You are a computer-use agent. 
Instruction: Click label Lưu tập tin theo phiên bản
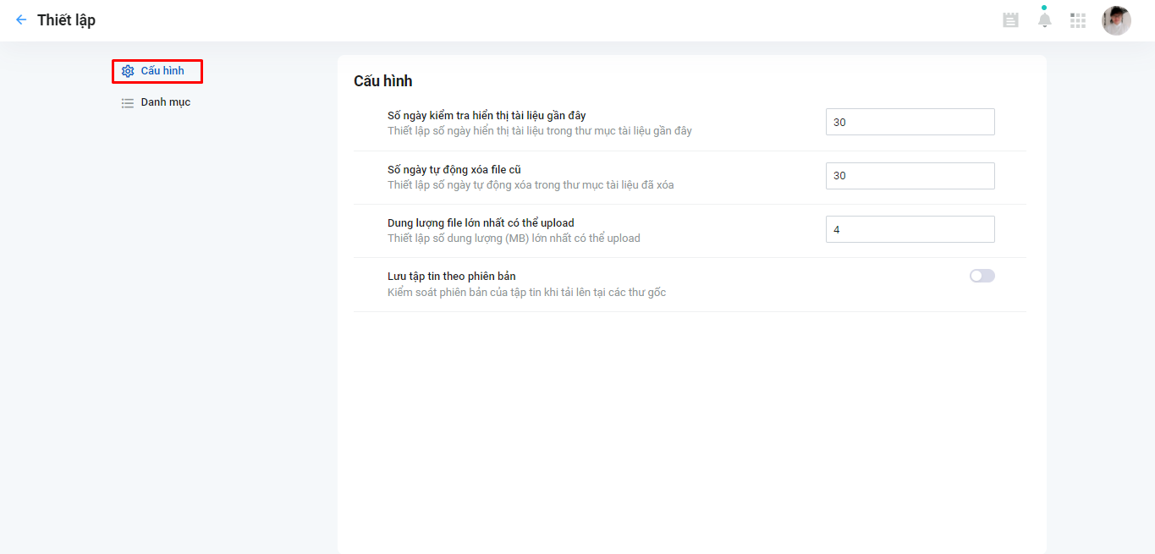[x=452, y=277]
